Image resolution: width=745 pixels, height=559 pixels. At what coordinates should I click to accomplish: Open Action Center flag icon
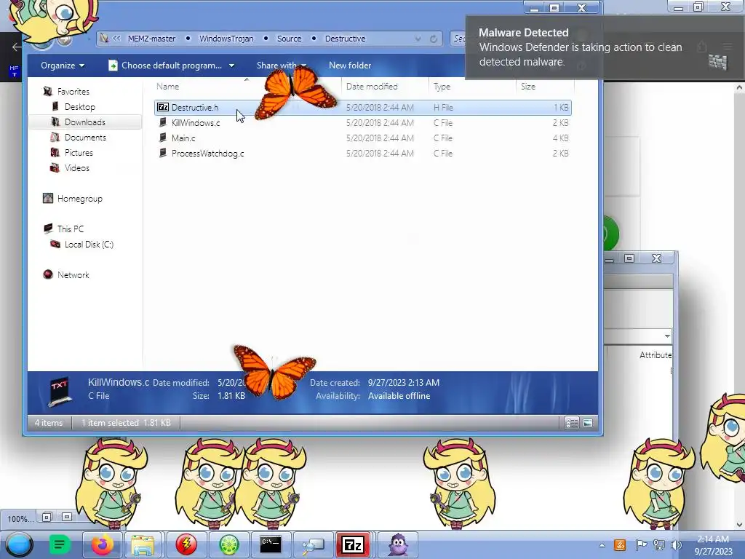(x=641, y=545)
